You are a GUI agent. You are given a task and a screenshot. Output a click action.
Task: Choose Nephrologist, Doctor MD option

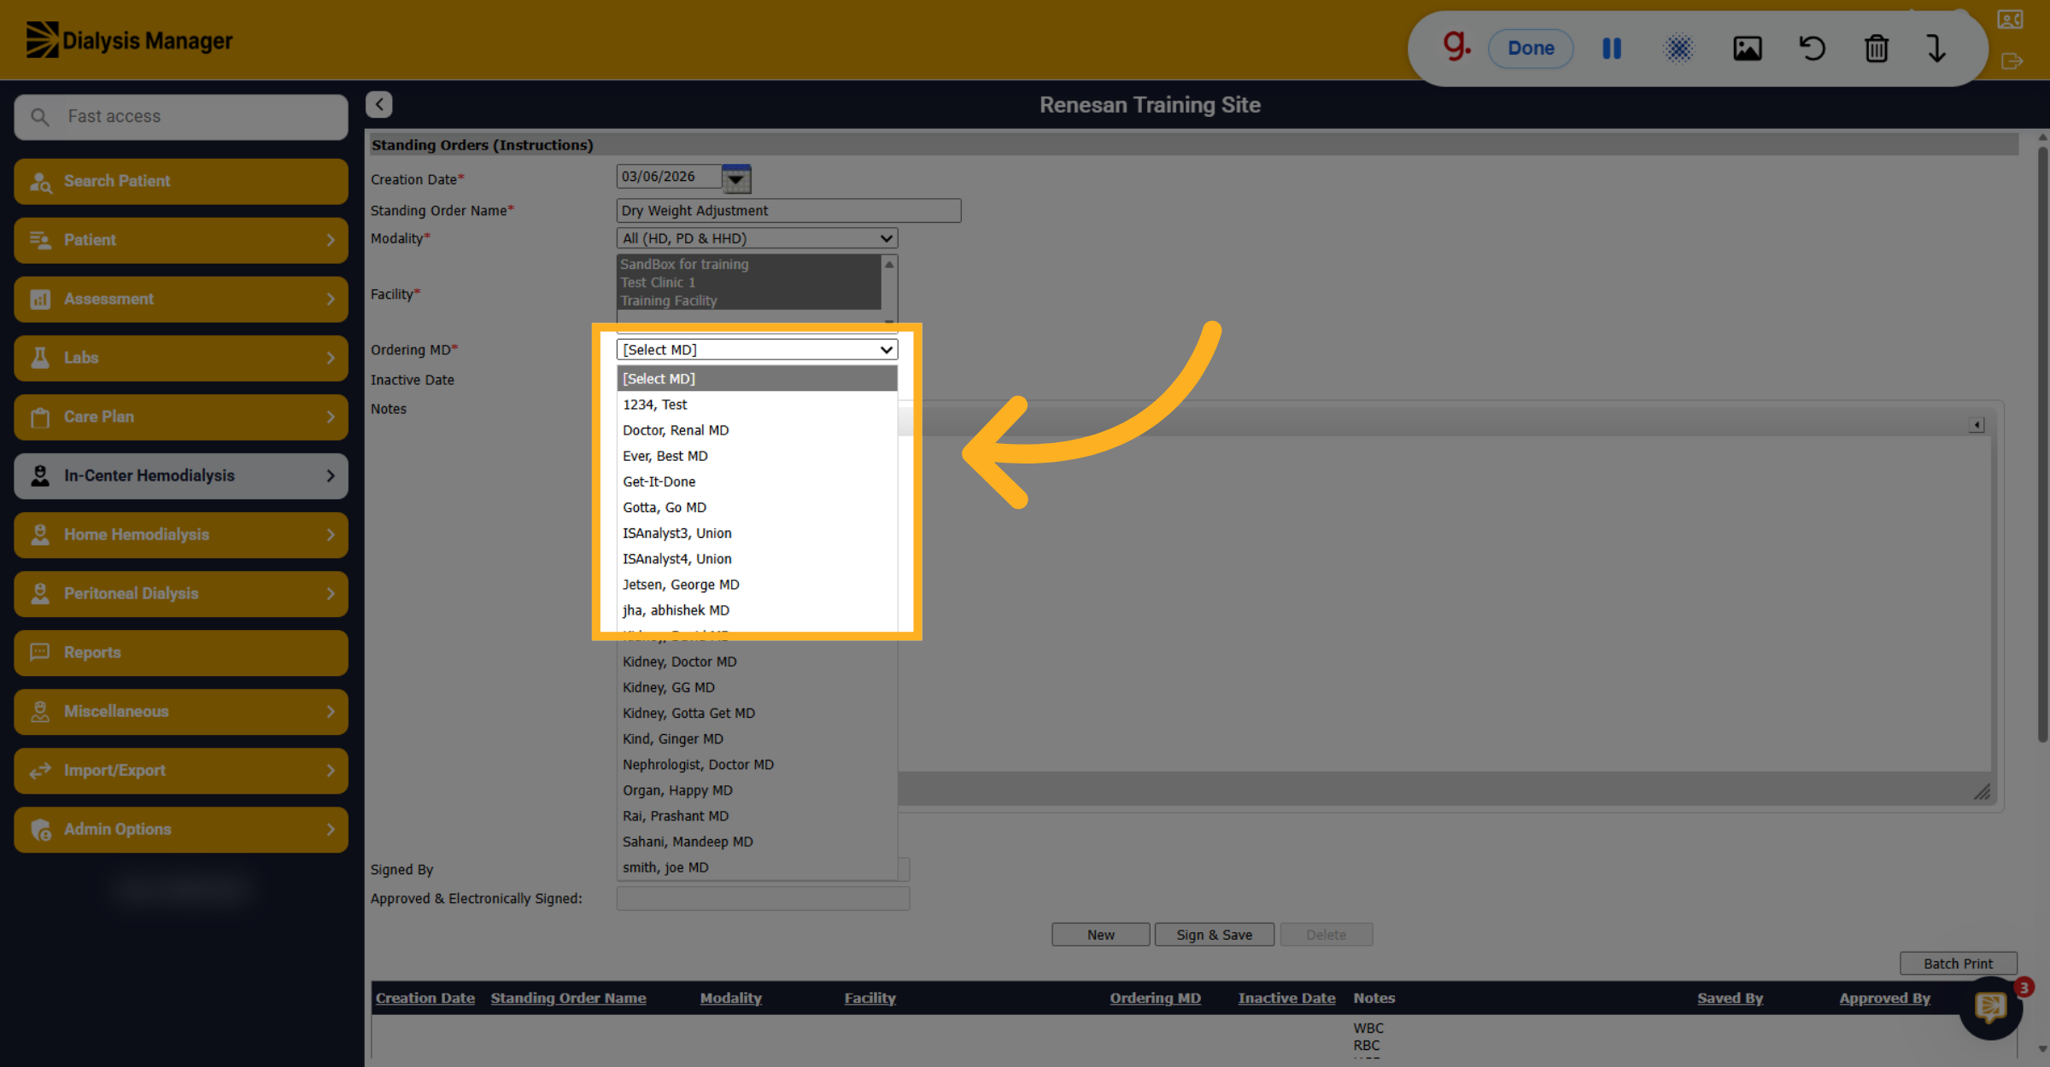tap(757, 765)
